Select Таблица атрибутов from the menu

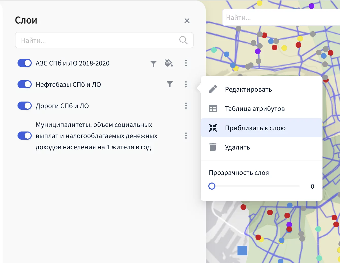point(255,109)
